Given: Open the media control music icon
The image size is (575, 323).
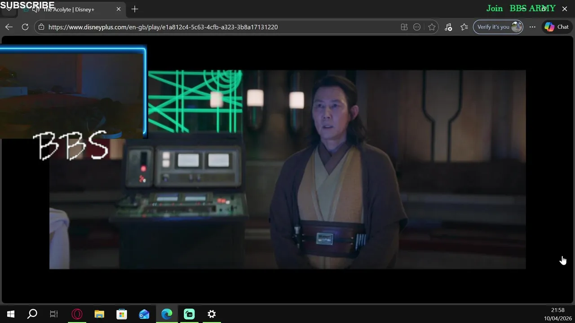Looking at the screenshot, I should 448,27.
